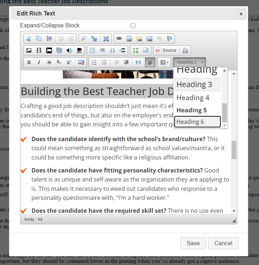Click the editor resize handle corner

(x=234, y=221)
